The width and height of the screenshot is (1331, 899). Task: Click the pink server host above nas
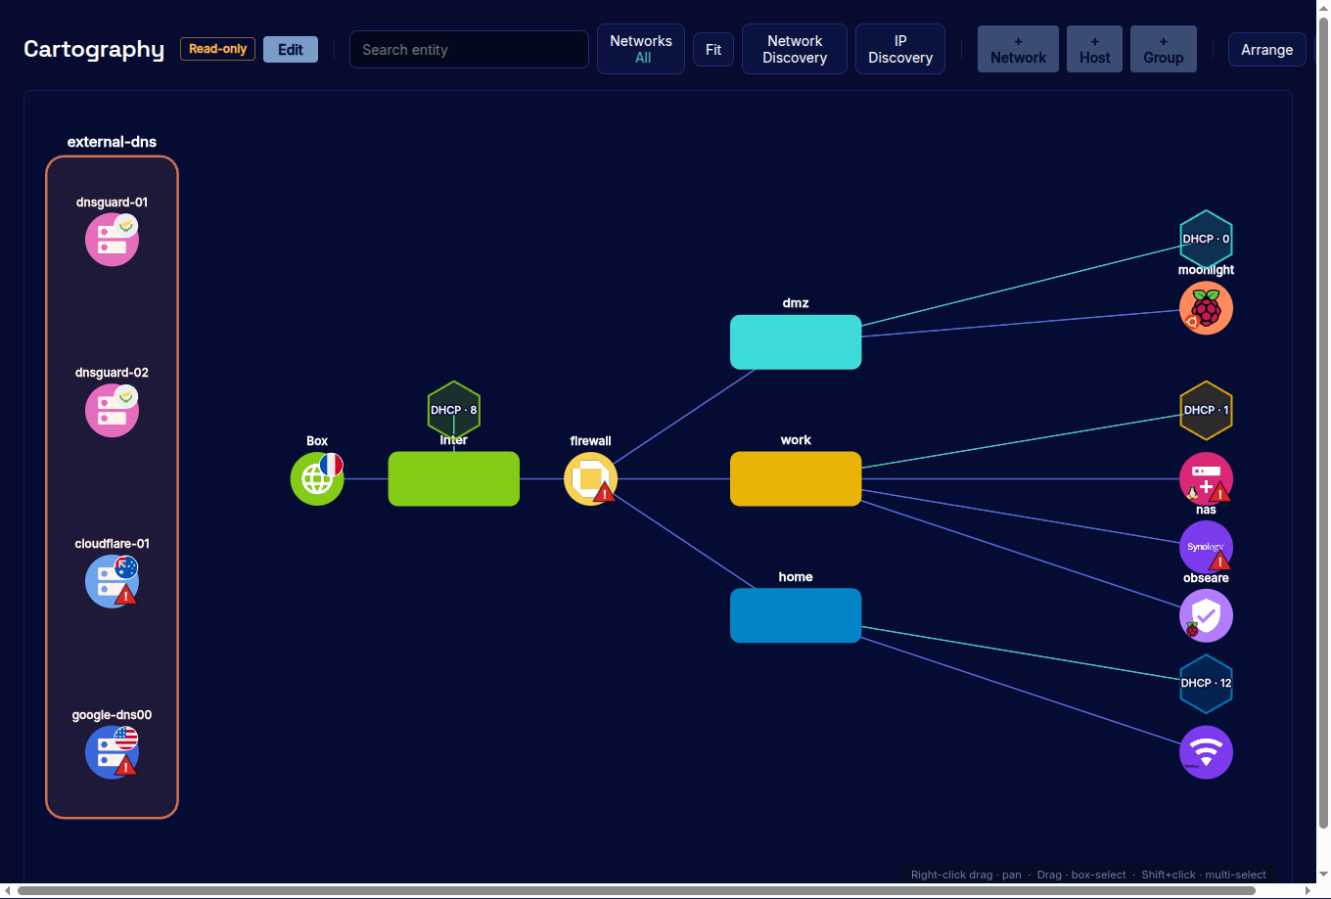click(1206, 479)
